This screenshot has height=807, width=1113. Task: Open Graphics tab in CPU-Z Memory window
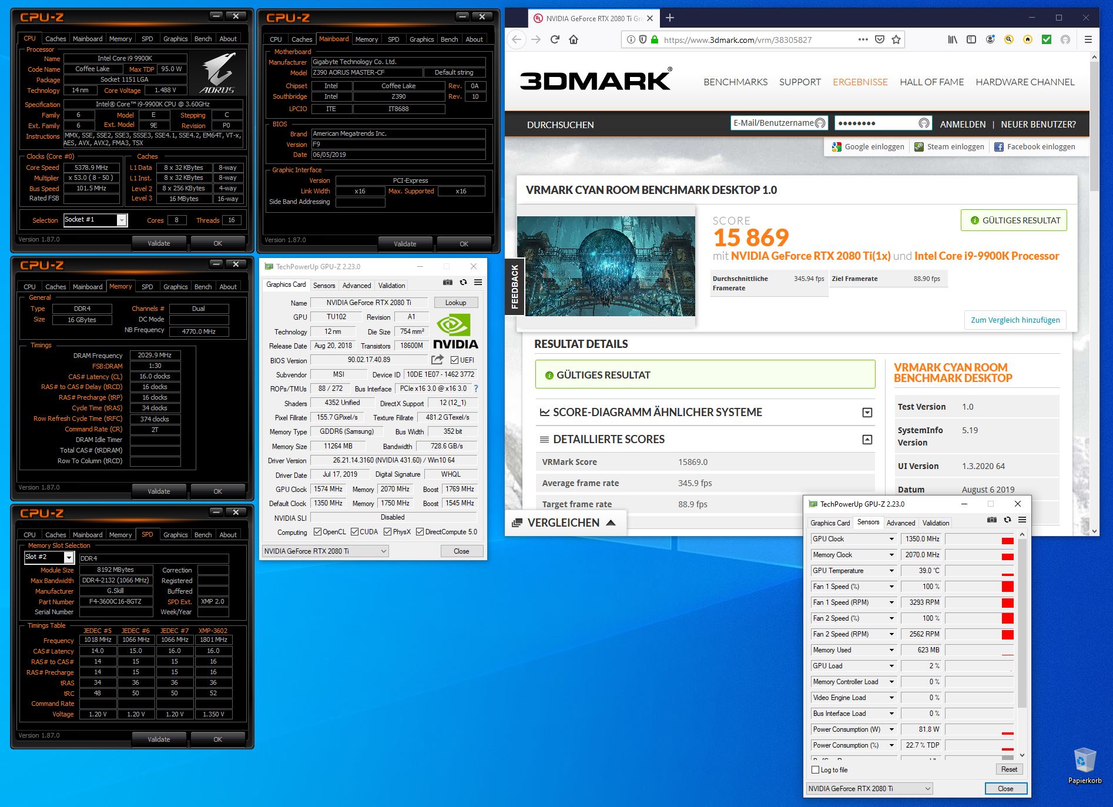pyautogui.click(x=175, y=287)
